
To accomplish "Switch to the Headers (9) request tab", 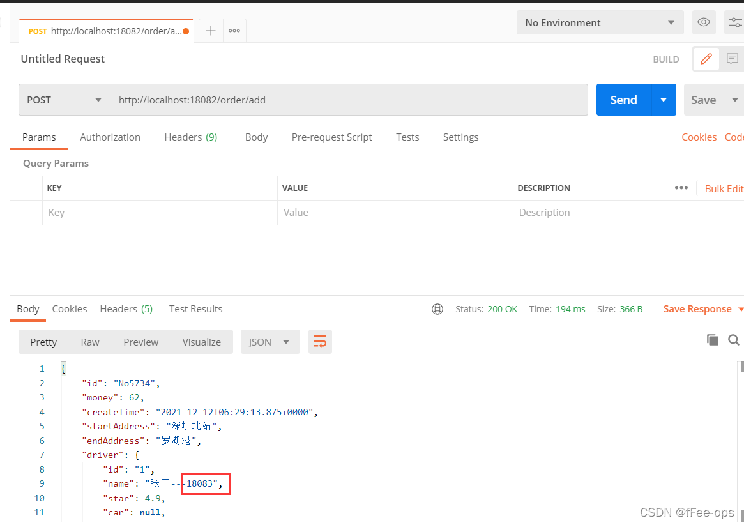I will pyautogui.click(x=191, y=137).
